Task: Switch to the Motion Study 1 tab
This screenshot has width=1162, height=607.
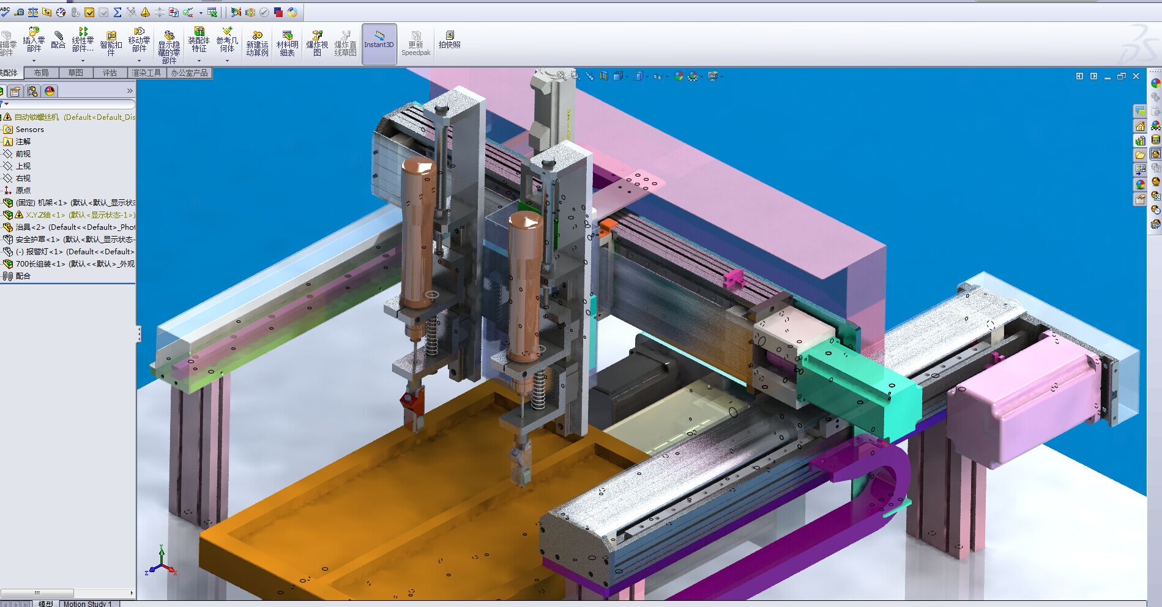Action: (x=88, y=604)
